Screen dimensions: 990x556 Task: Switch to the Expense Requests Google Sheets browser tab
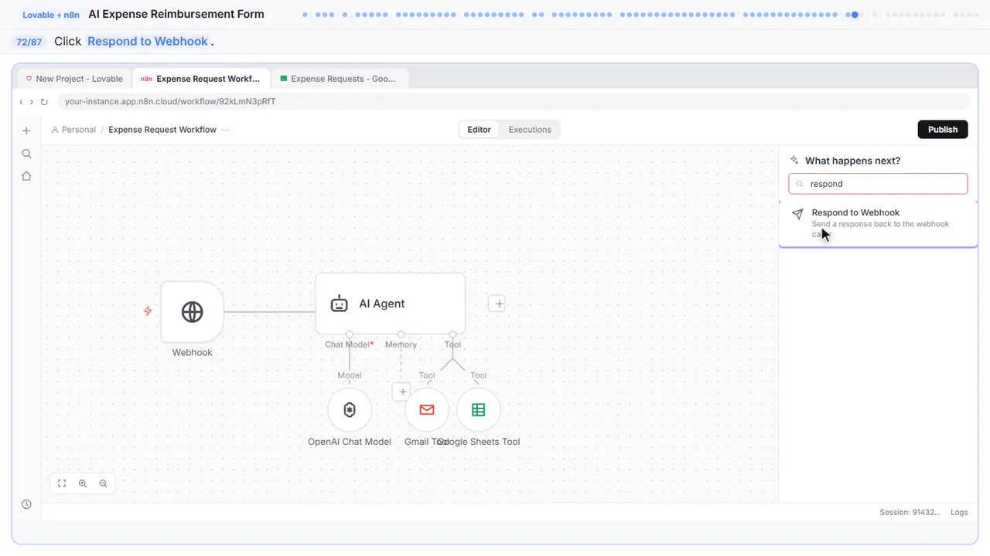(340, 79)
